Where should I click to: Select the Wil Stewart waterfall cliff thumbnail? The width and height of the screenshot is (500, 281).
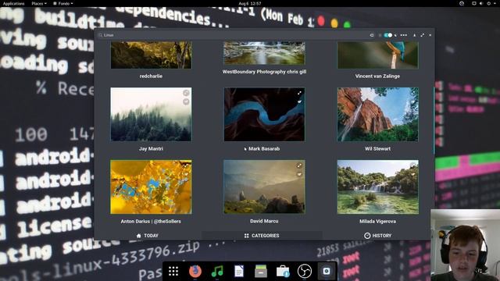tap(378, 115)
